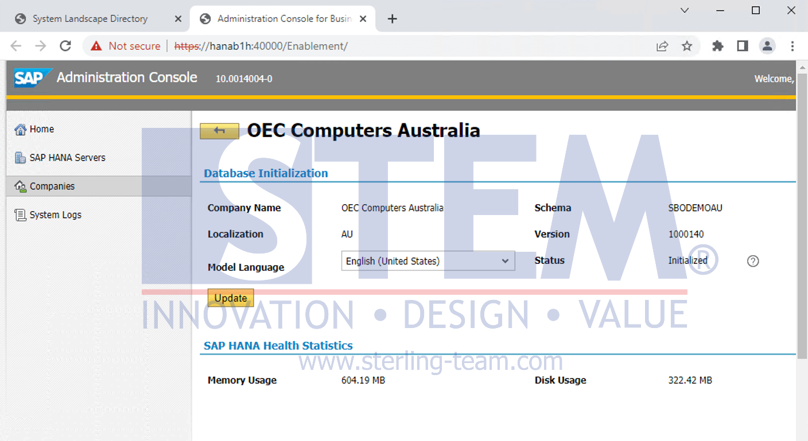Image resolution: width=808 pixels, height=441 pixels.
Task: Click the Welcome text in header
Action: coord(774,79)
